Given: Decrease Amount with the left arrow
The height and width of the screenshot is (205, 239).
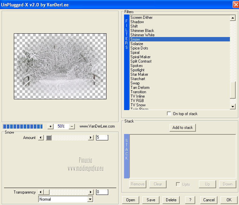Looking at the screenshot, I should (41, 138).
